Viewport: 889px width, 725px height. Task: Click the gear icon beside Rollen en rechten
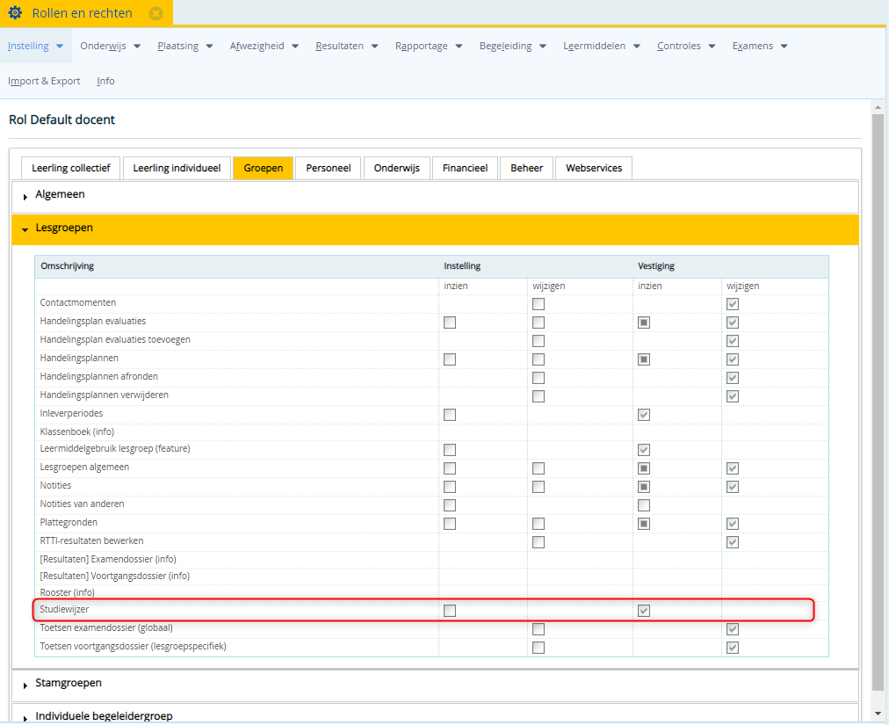[x=15, y=12]
